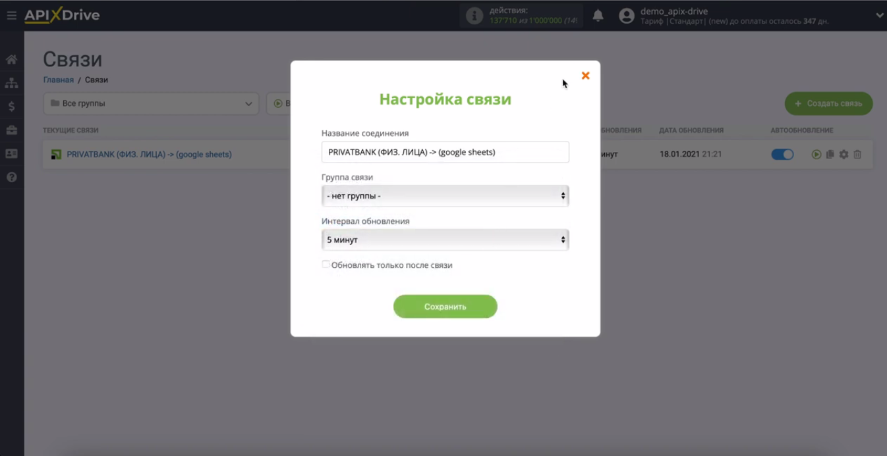Click the действия counter text
The width and height of the screenshot is (887, 456).
click(532, 16)
